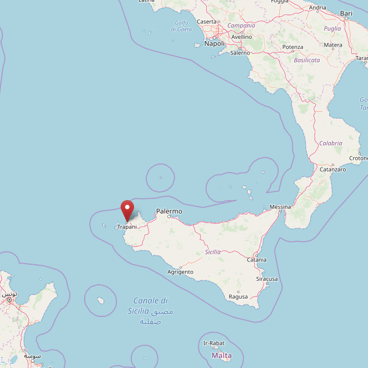Select the Napoli city label
This screenshot has width=368, height=368.
click(214, 43)
